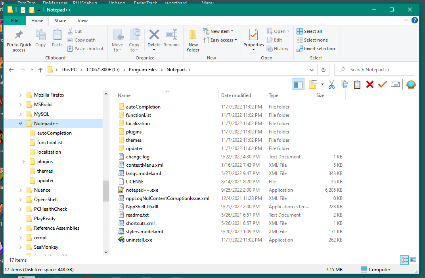Click Select all in the Select group
The image size is (425, 278).
coord(309,31)
